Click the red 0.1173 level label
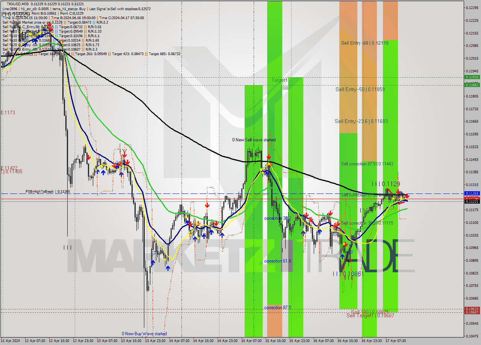Image resolution: width=481 pixels, height=345 pixels. point(8,112)
